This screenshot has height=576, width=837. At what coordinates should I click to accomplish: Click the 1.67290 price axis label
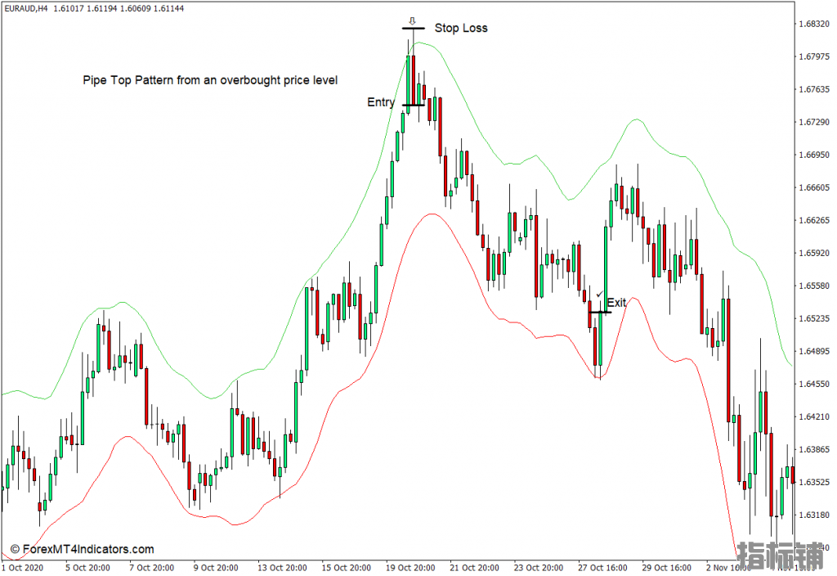(x=814, y=122)
